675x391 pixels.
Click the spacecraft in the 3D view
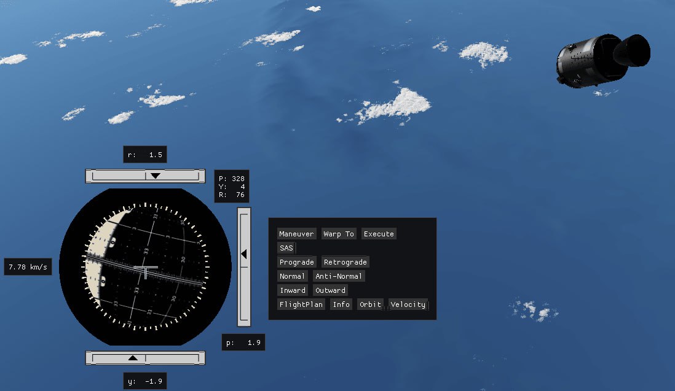click(x=602, y=60)
